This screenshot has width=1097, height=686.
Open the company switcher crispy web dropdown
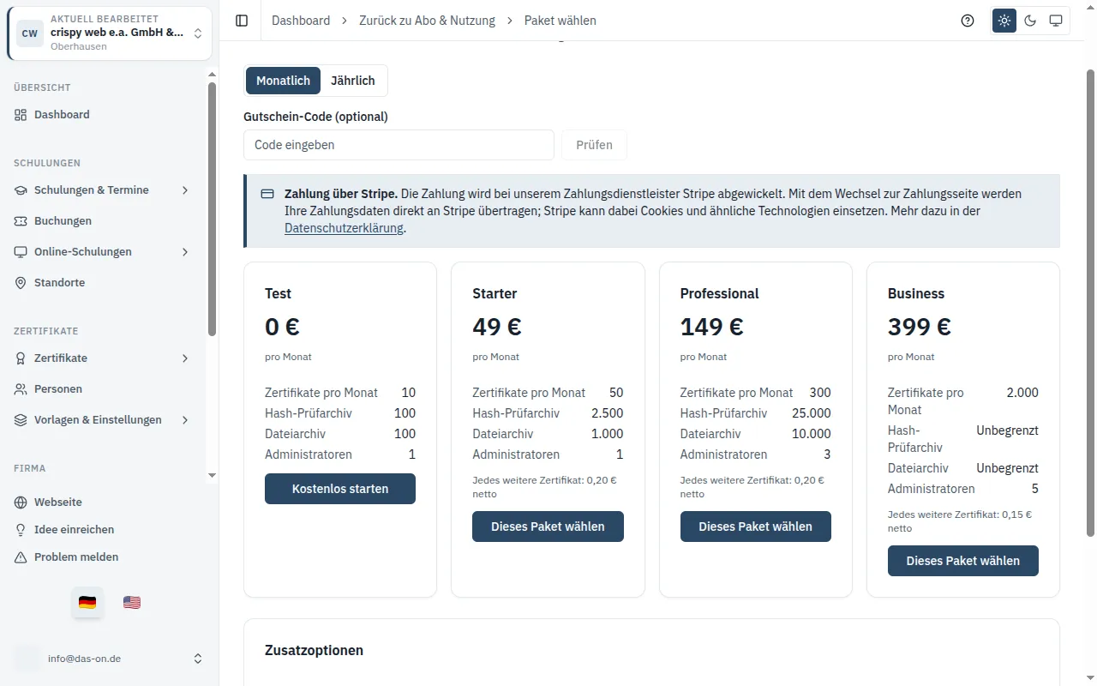click(x=110, y=33)
